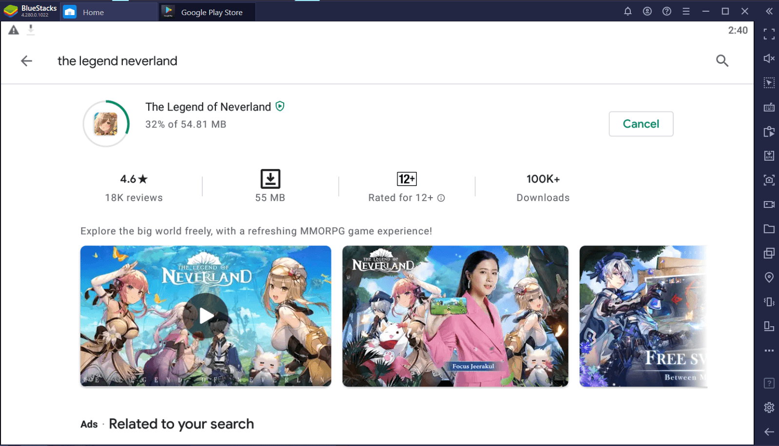Open BlueStacks settings gear
This screenshot has height=446, width=779.
(x=769, y=408)
